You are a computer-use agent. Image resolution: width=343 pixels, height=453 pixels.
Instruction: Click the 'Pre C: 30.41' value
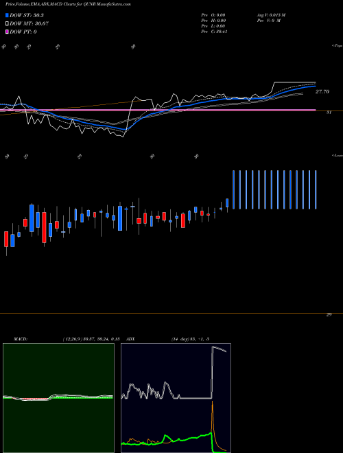point(214,32)
